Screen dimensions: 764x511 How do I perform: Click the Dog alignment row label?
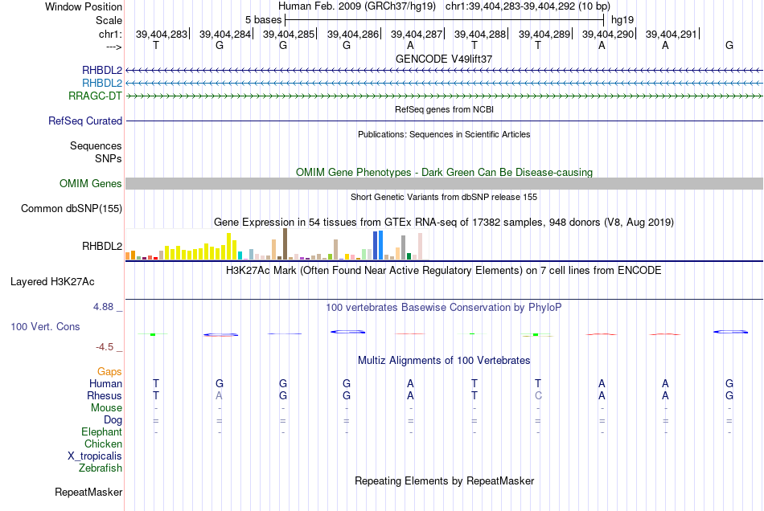tap(113, 420)
